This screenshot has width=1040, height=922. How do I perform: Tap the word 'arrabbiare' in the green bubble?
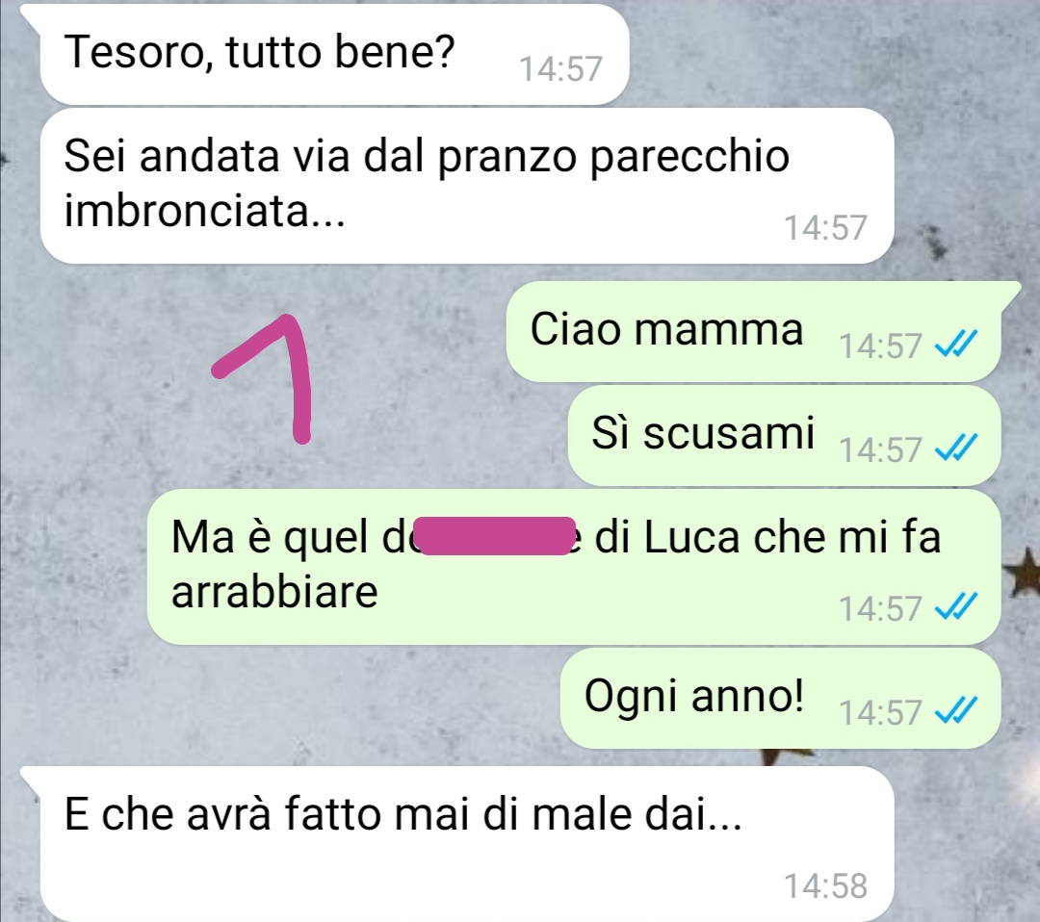click(x=274, y=591)
